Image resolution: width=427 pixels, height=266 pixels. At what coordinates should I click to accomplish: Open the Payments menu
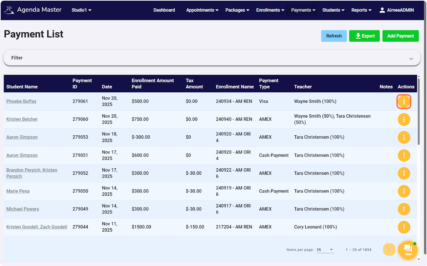(303, 10)
